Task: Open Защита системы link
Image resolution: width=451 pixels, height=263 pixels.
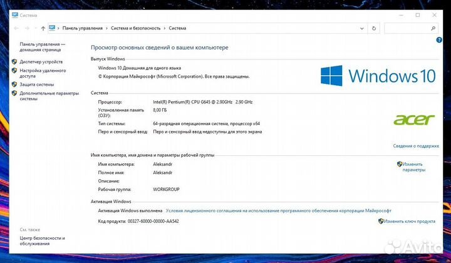Action: click(x=37, y=85)
